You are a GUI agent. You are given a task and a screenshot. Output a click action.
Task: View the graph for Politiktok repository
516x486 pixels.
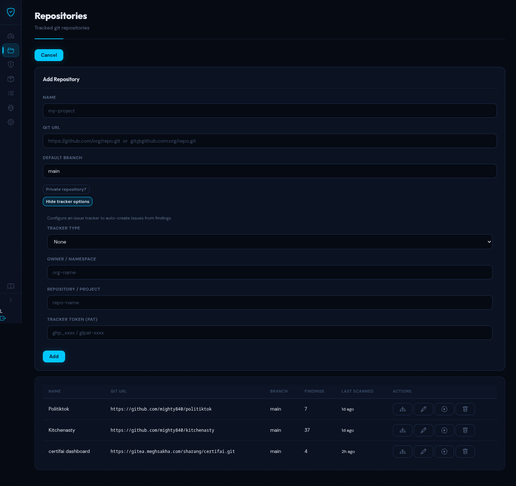[402, 409]
